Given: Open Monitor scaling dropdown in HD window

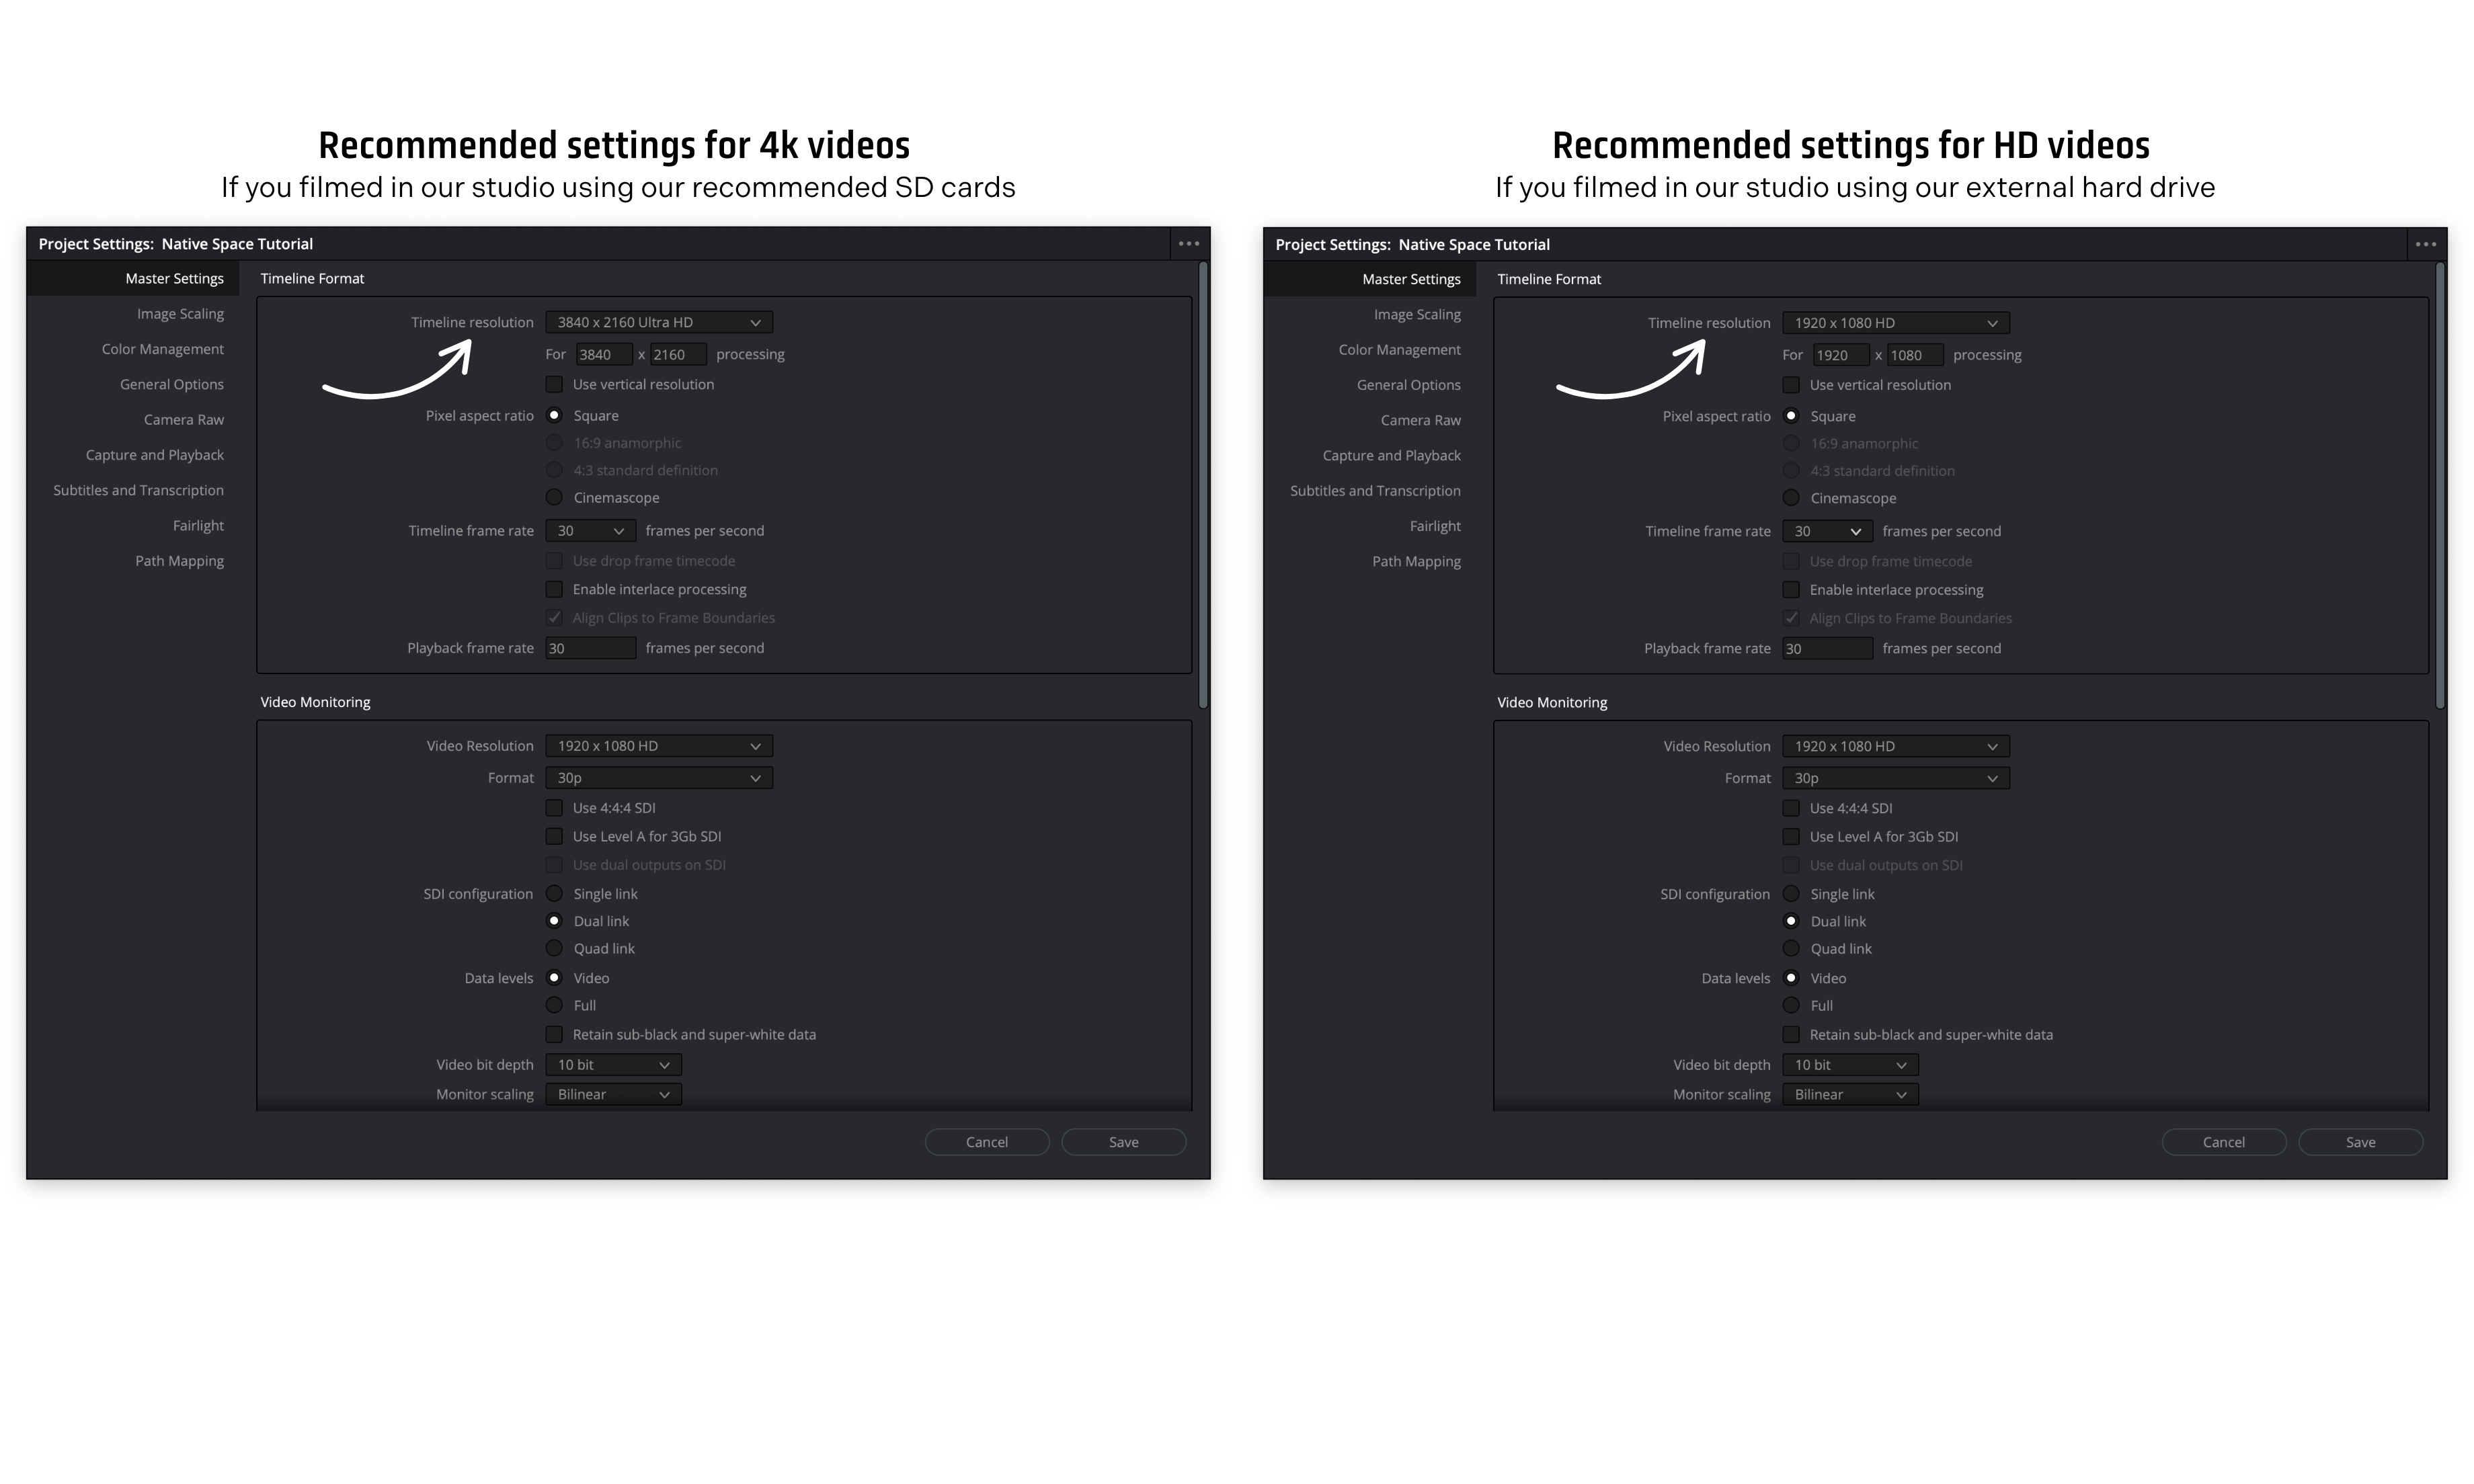Looking at the screenshot, I should pos(1850,1095).
